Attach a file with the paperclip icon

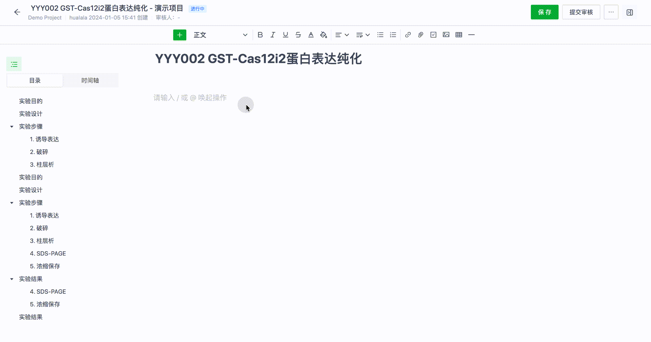420,35
